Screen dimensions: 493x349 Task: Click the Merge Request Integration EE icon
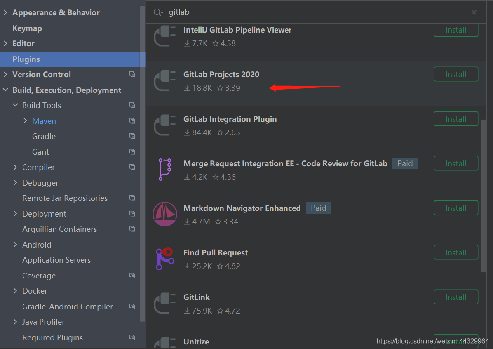tap(164, 170)
